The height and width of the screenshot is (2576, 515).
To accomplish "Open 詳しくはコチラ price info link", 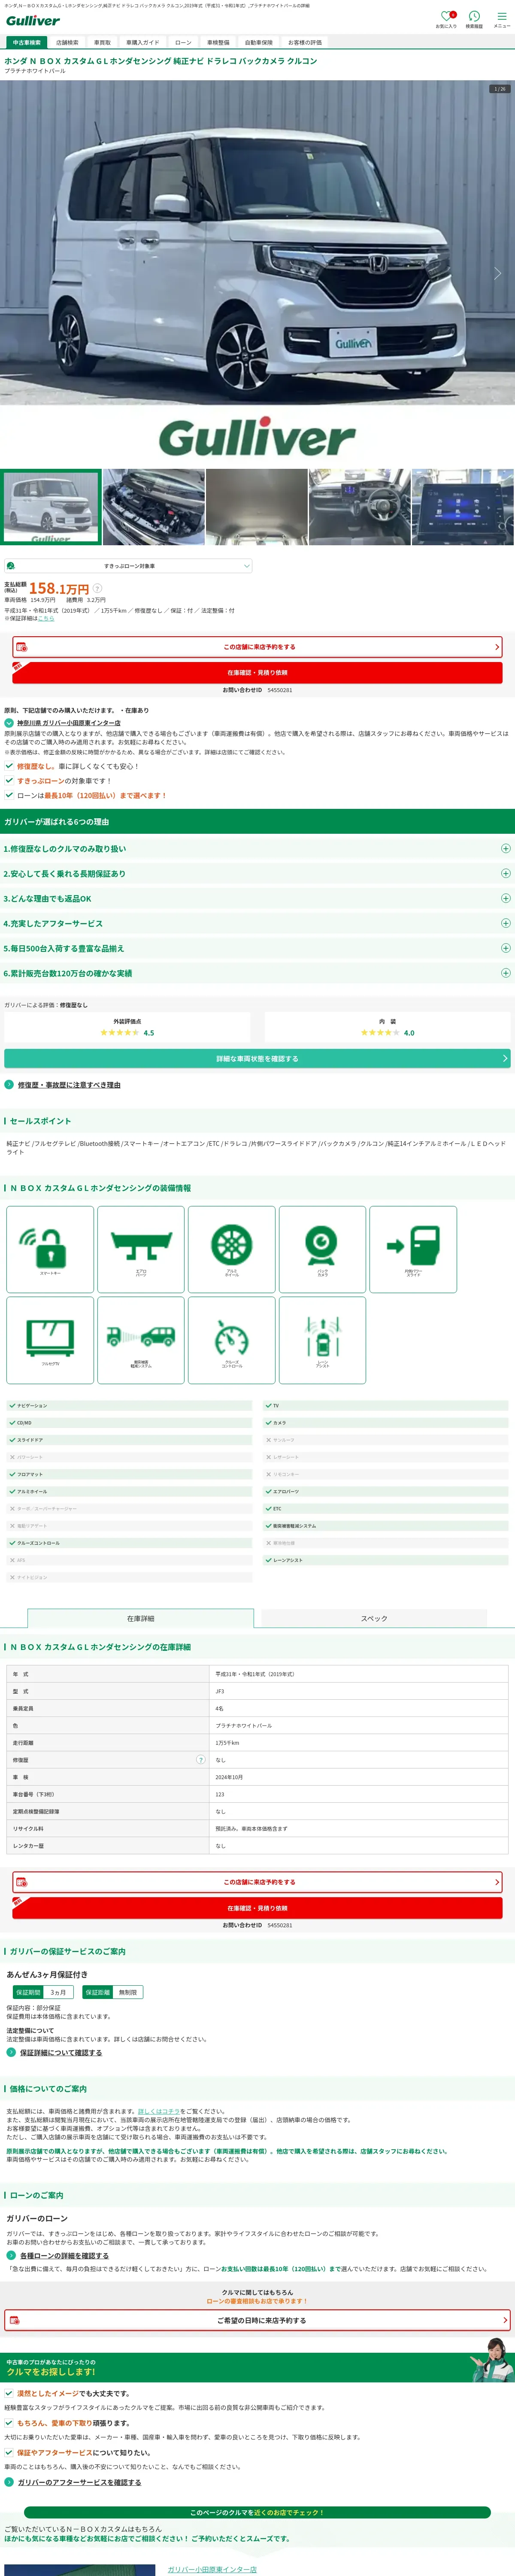I will point(159,2111).
